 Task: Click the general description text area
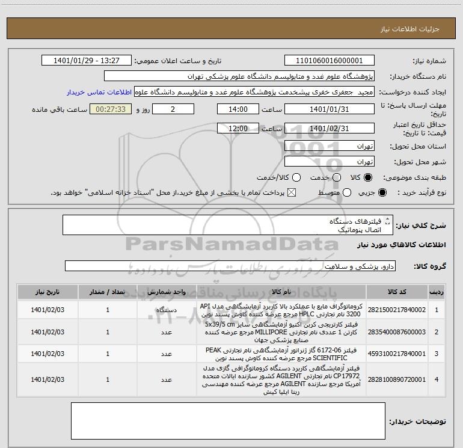pyautogui.click(x=228, y=226)
